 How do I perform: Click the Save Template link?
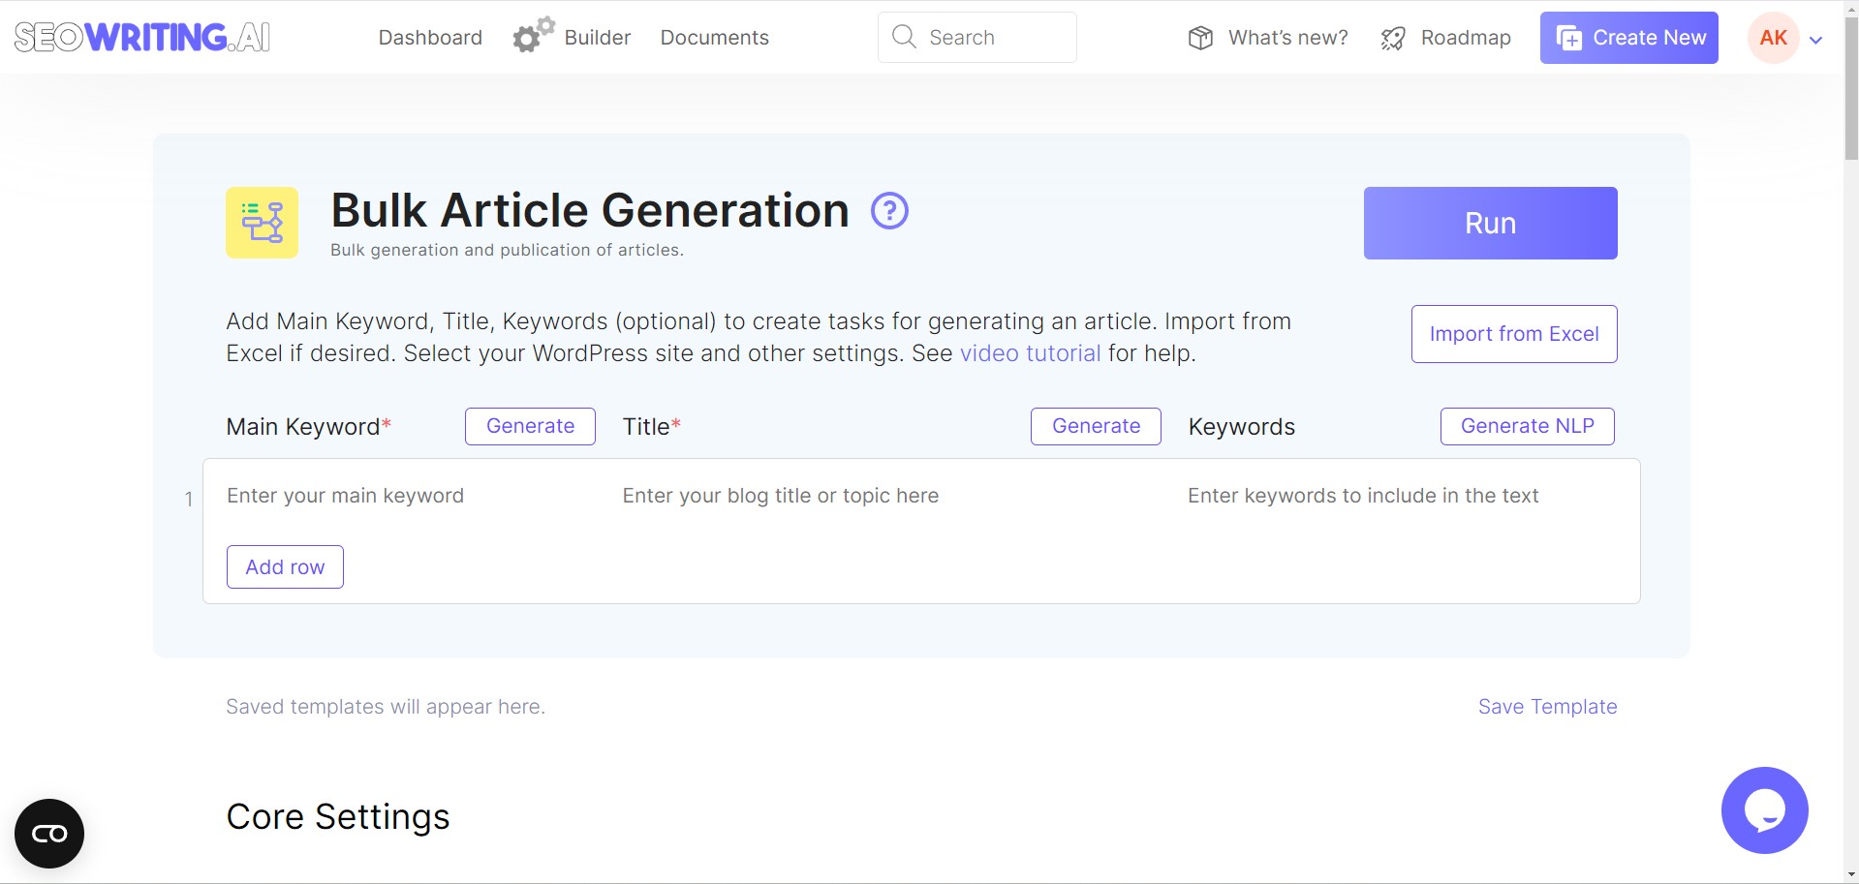pos(1548,707)
